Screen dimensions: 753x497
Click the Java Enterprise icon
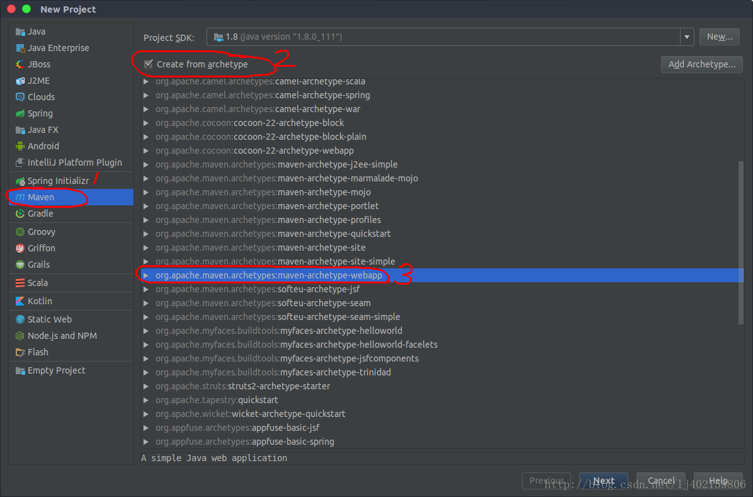pyautogui.click(x=20, y=48)
